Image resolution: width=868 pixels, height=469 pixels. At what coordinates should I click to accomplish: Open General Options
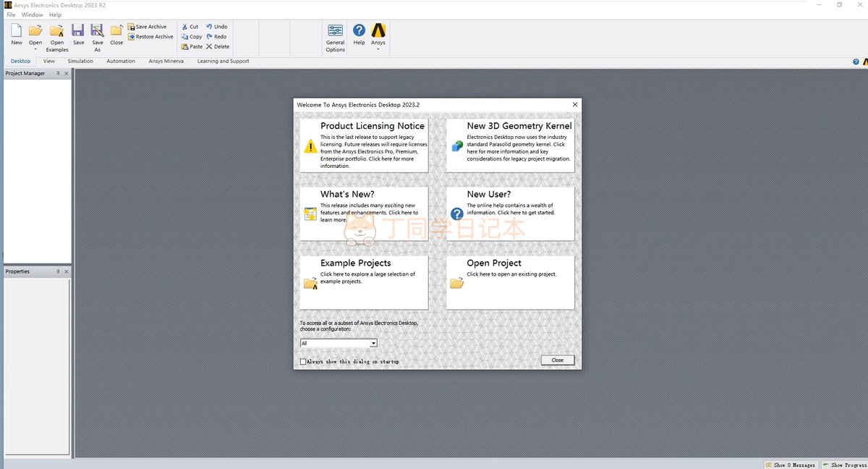pyautogui.click(x=336, y=38)
